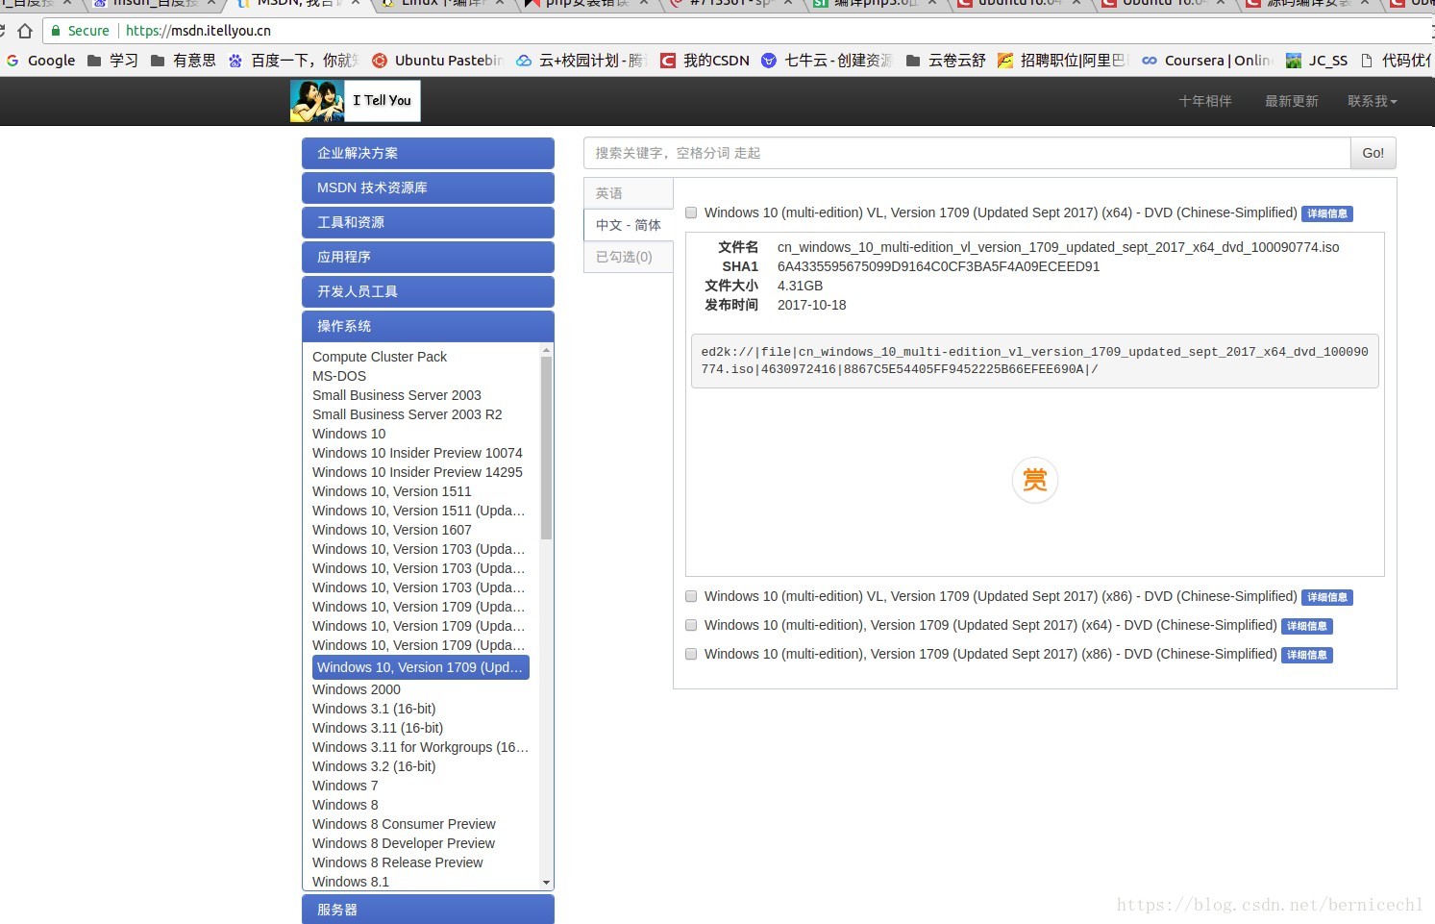Screen dimensions: 1435x924
Task: Select Windows 10 Insider Preview 14295
Action: 417,472
